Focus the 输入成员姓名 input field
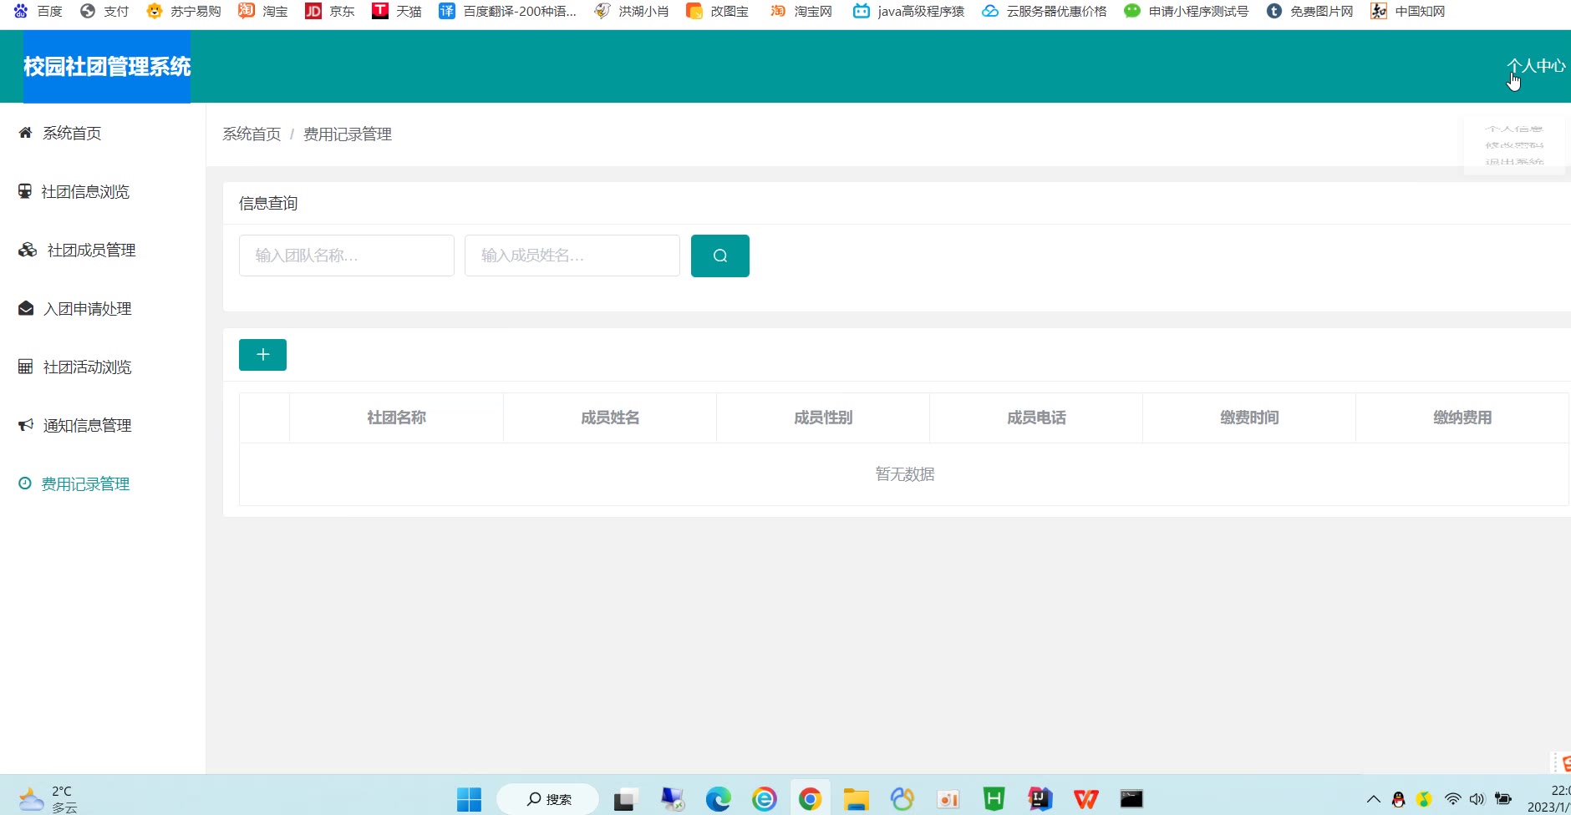The height and width of the screenshot is (815, 1571). click(x=572, y=256)
